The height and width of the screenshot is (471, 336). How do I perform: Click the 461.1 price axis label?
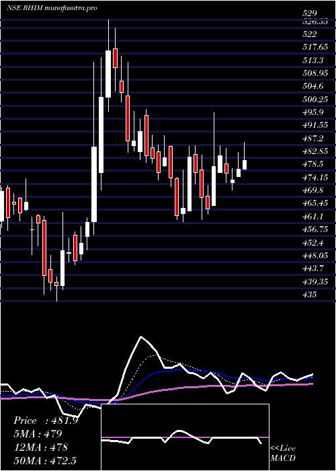[x=313, y=217]
